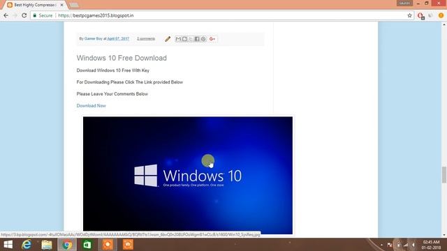This screenshot has height=251, width=447.
Task: Click the 'Please Leave Your Comments Below' text
Action: (x=112, y=94)
